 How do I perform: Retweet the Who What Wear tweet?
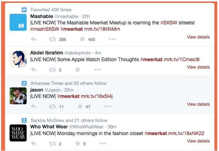[x=52, y=144]
